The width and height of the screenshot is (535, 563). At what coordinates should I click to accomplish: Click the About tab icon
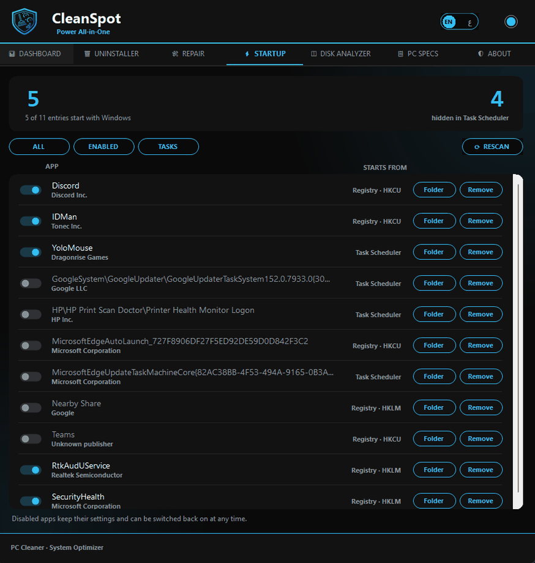click(x=481, y=54)
